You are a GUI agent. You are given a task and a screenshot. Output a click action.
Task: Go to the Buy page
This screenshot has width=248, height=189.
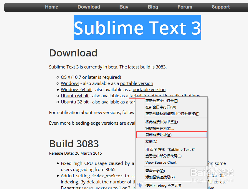pyautogui.click(x=124, y=7)
